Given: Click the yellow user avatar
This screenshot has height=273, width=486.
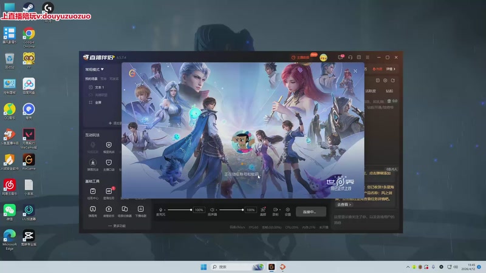Looking at the screenshot, I should pyautogui.click(x=323, y=58).
